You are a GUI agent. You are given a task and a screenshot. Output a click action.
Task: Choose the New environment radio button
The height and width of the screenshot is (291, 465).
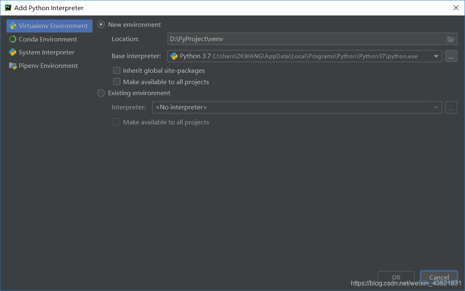[x=101, y=24]
